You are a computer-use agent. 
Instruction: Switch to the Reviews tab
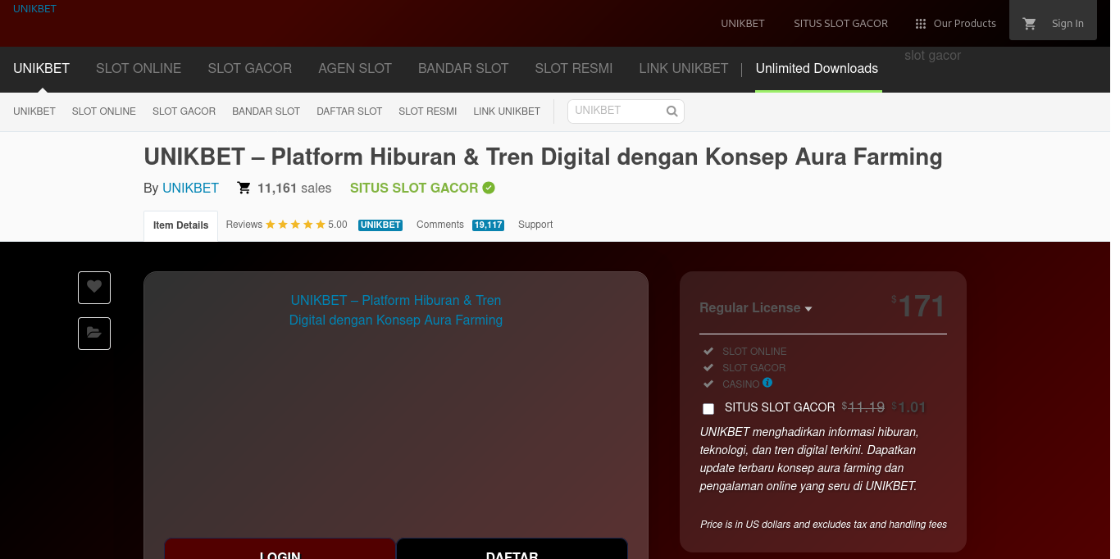point(244,225)
